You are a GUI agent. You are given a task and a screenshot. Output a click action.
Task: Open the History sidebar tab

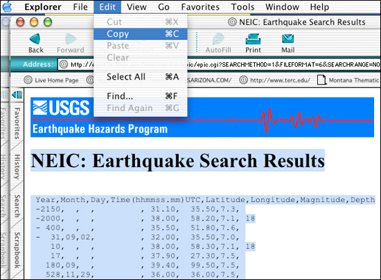(17, 167)
